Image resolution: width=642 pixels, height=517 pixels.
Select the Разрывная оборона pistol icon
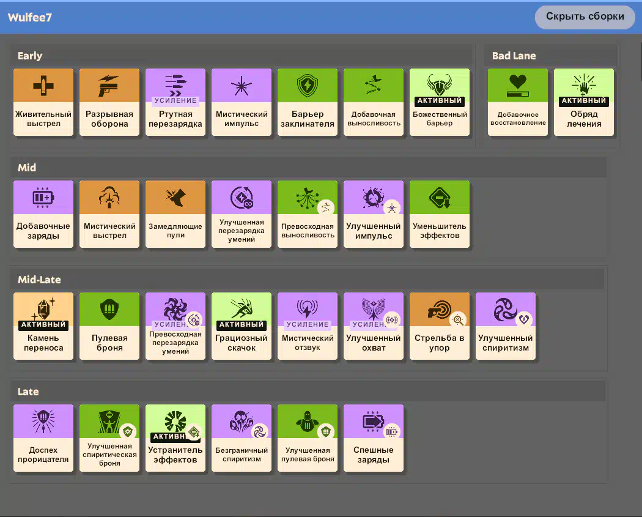[109, 86]
